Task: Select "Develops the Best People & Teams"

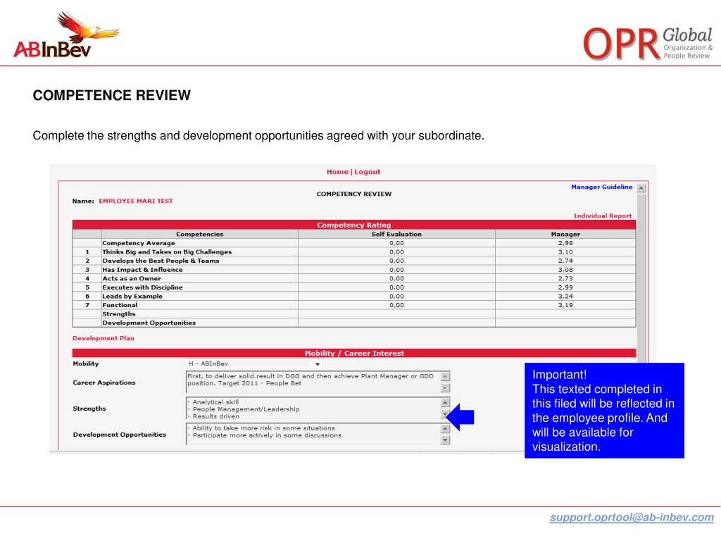Action: click(x=161, y=261)
